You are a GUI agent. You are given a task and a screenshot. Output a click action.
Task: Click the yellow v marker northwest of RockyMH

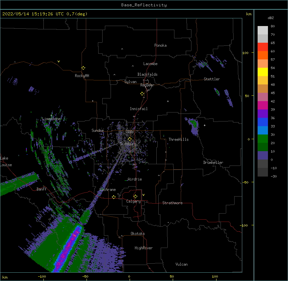pyautogui.click(x=58, y=61)
